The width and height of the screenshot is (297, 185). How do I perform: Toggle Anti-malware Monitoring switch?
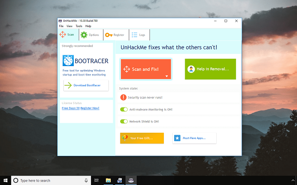coord(124,110)
